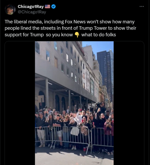Viewport: 150px width, 165px height.
Task: Click the blue verified checkmark badge
Action: pos(54,7)
